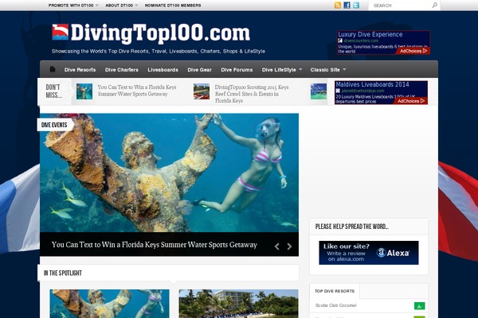Go to home via house icon
This screenshot has height=318, width=478.
coord(53,69)
